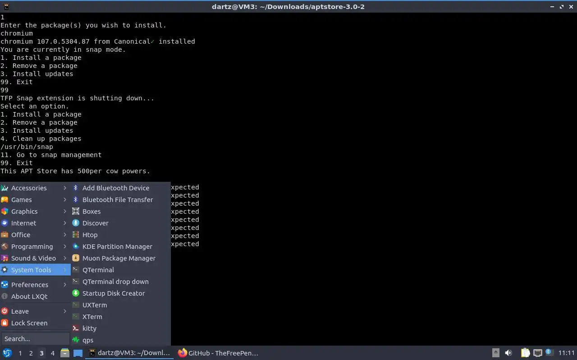The width and height of the screenshot is (577, 360).
Task: Expand the Programming submenu
Action: point(35,247)
